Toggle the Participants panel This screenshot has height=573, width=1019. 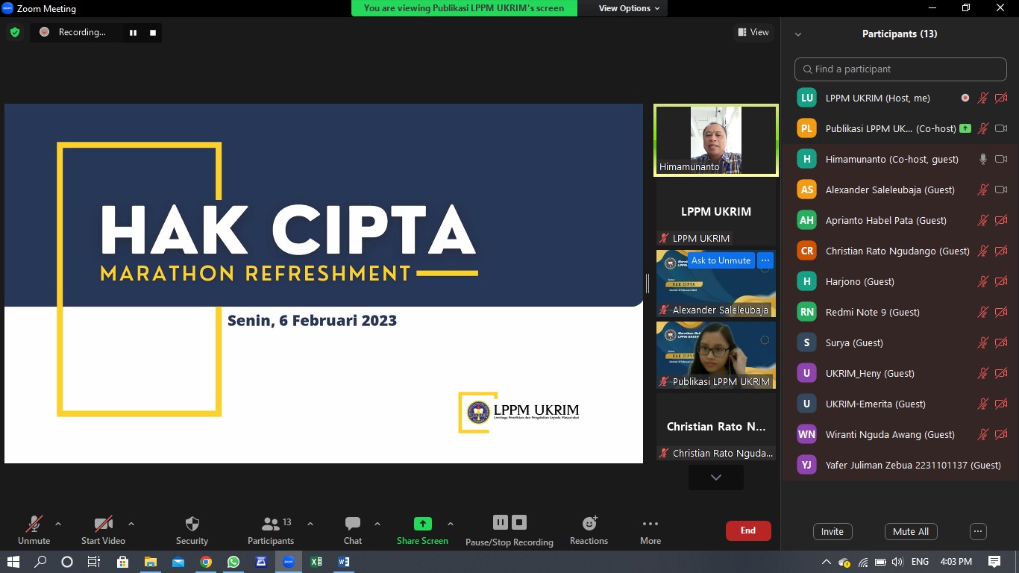271,530
